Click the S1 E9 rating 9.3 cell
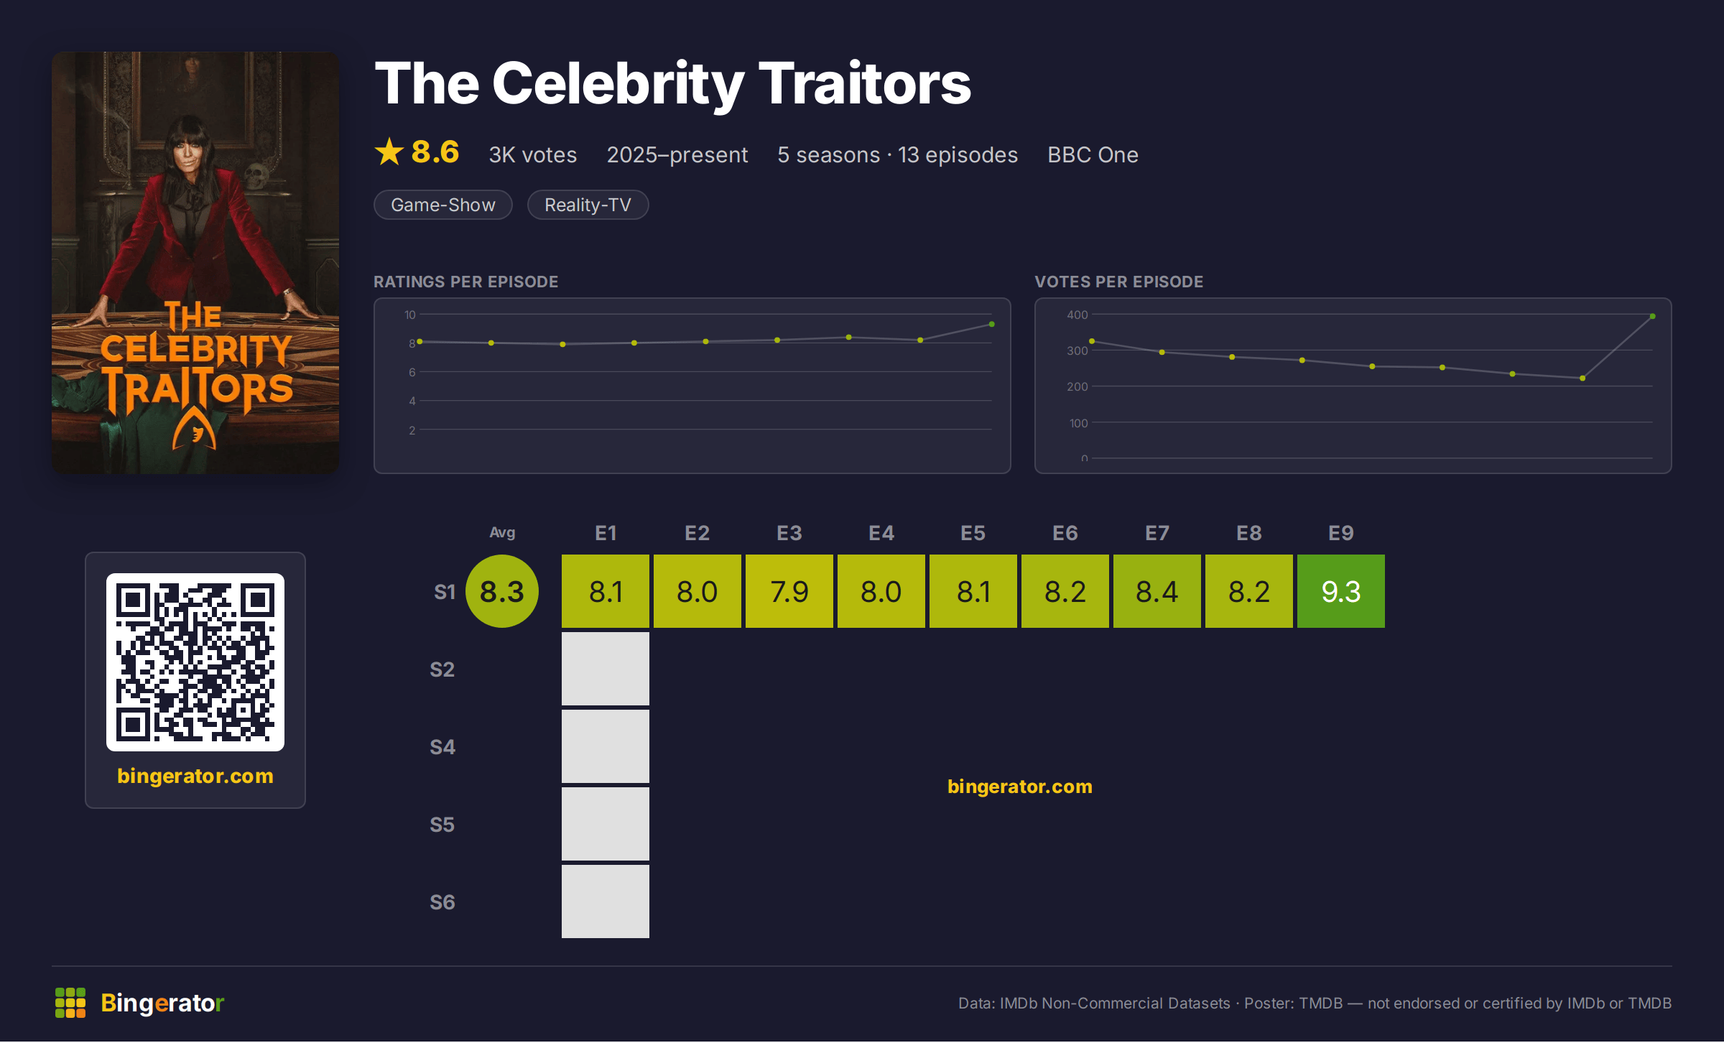This screenshot has height=1043, width=1724. [1341, 591]
